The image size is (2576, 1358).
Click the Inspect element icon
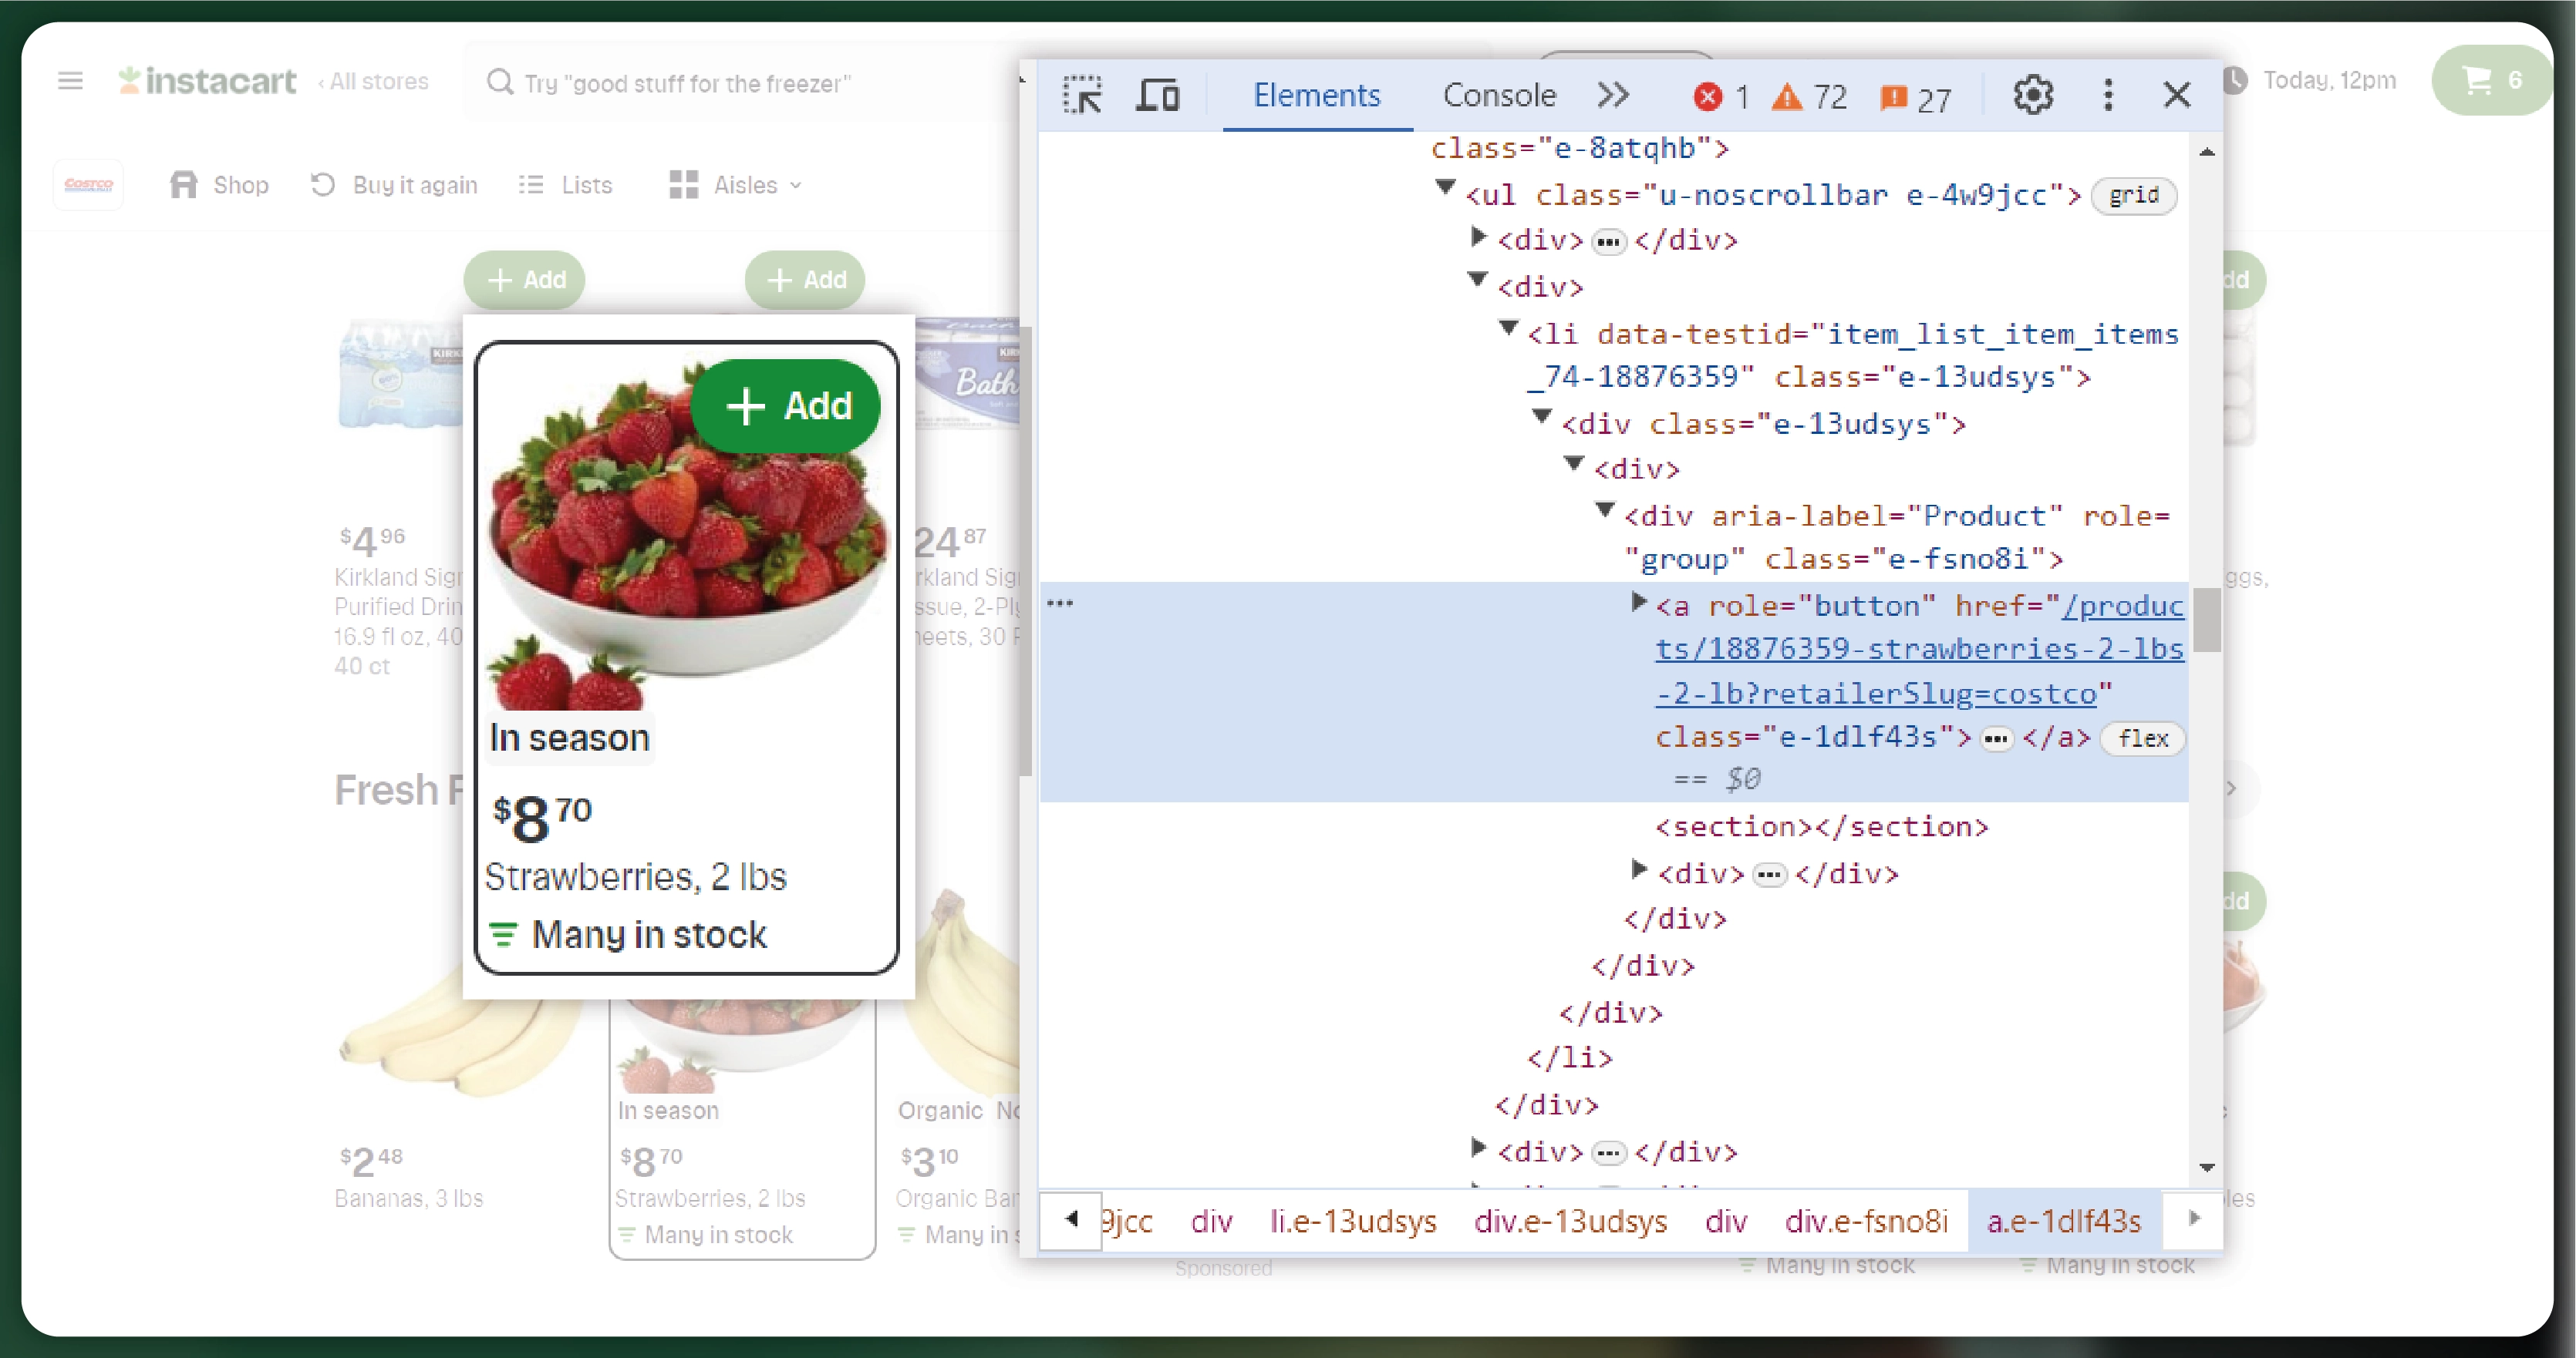[x=1082, y=93]
